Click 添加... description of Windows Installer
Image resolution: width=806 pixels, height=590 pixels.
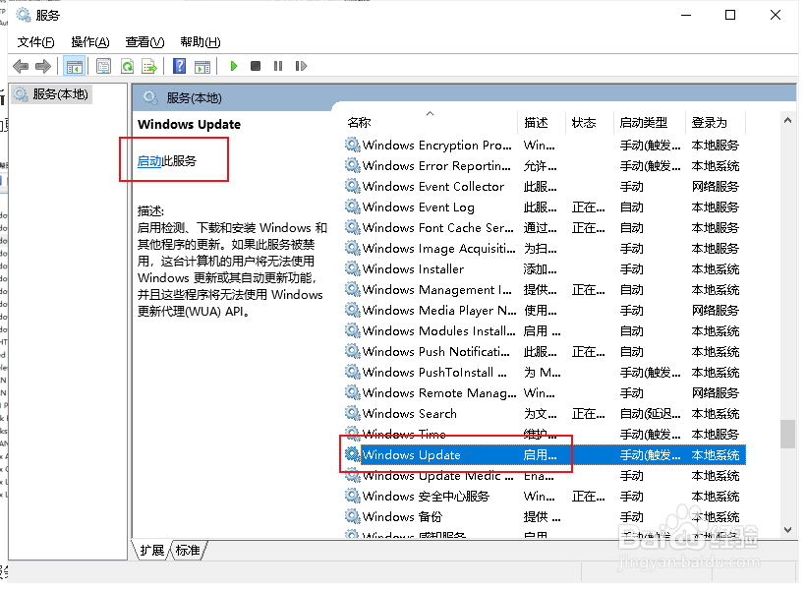[x=541, y=269]
